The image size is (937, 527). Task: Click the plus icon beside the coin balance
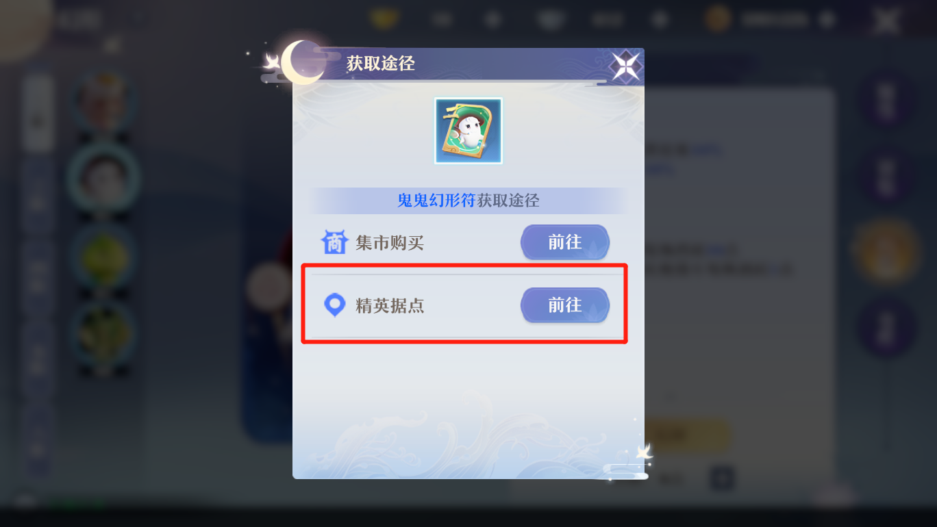coord(828,20)
